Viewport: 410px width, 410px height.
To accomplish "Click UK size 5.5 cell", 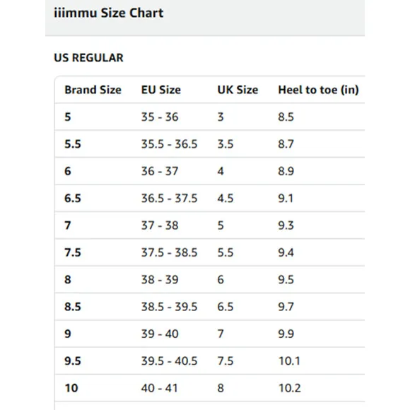I will [x=225, y=252].
